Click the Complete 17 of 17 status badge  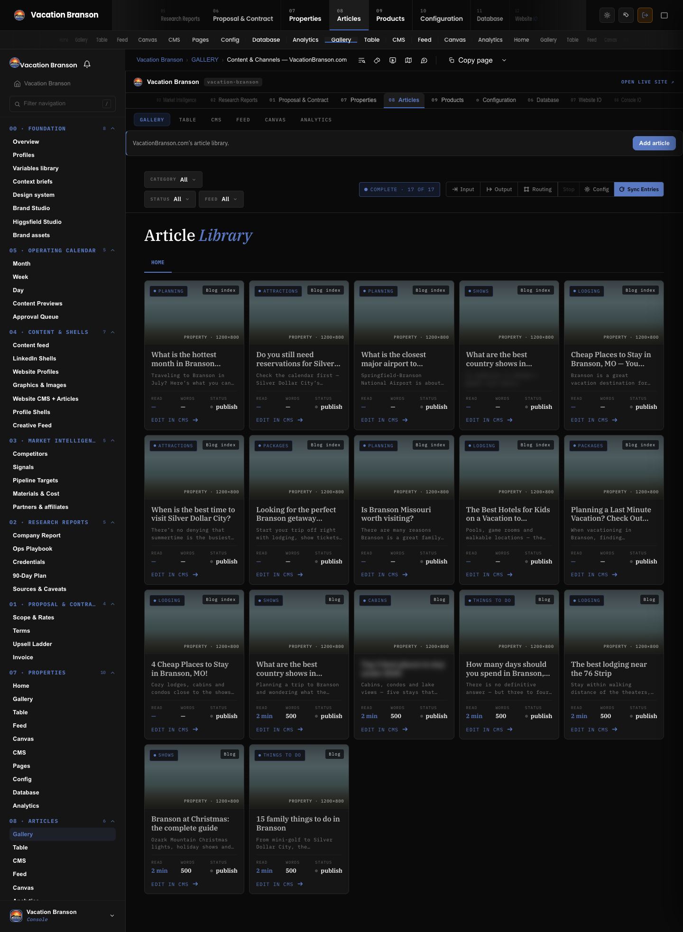(x=399, y=189)
